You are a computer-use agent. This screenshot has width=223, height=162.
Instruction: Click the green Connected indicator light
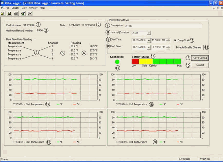(x=117, y=62)
